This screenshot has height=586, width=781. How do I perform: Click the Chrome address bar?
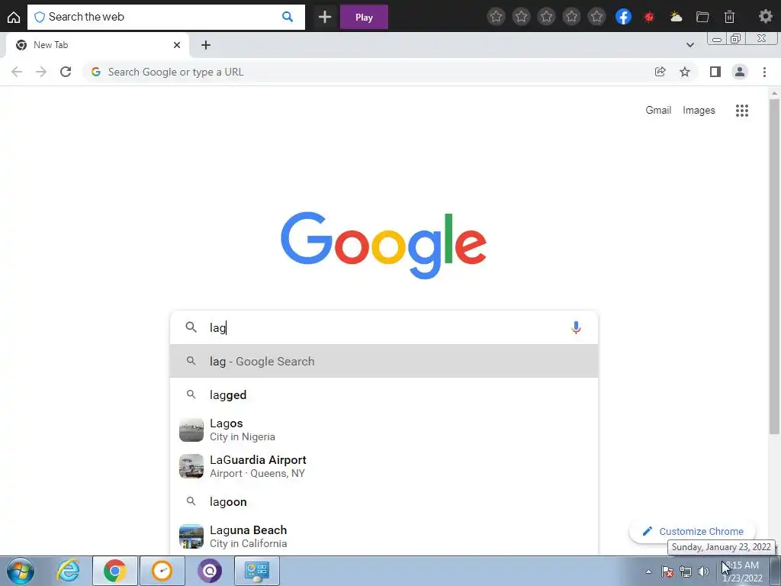click(368, 72)
